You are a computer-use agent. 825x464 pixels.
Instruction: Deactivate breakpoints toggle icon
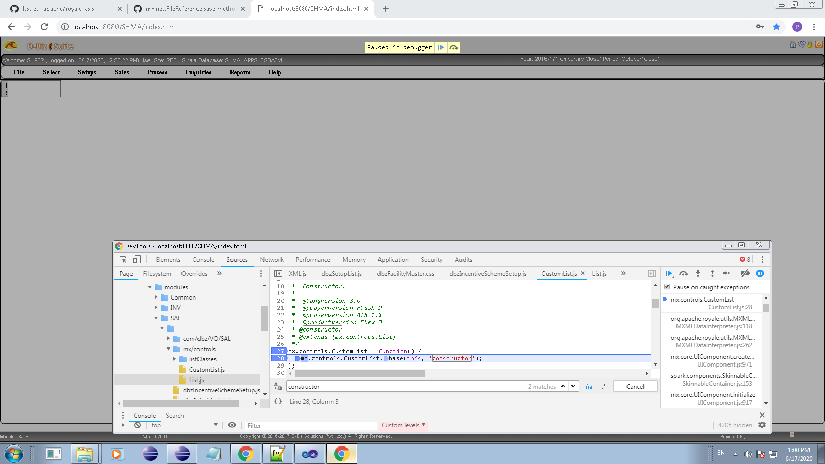pos(745,274)
